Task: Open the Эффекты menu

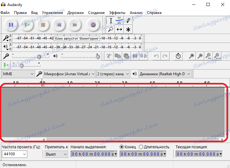Action: [x=117, y=13]
